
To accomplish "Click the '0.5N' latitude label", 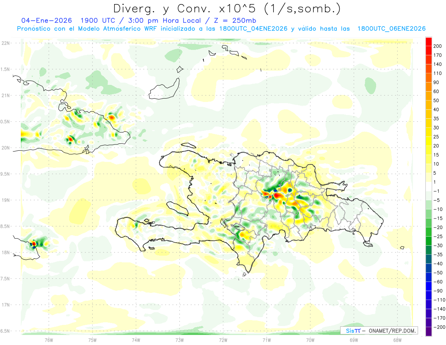I will pos(5,122).
